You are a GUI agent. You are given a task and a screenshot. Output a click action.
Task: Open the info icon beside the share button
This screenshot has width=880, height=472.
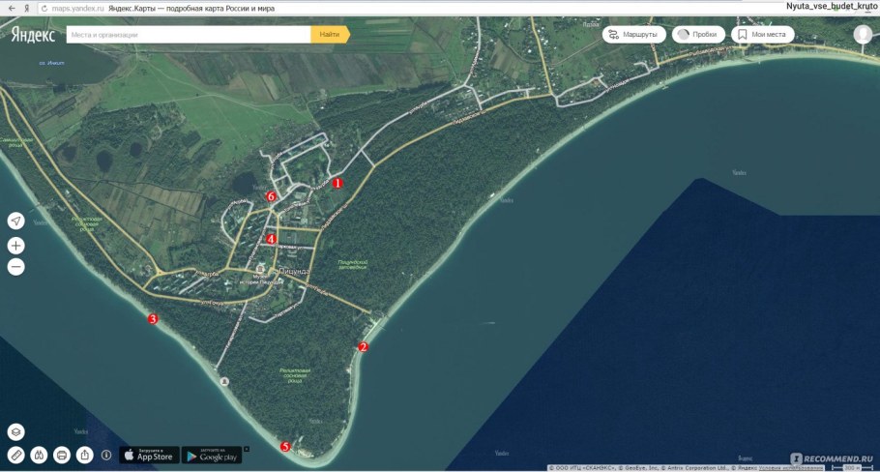coord(106,455)
